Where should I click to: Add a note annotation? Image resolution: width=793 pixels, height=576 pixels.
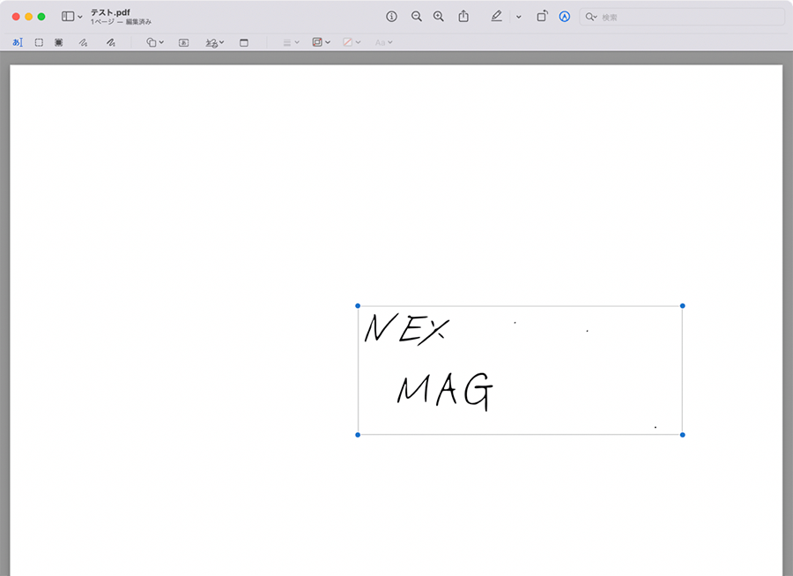tap(244, 42)
